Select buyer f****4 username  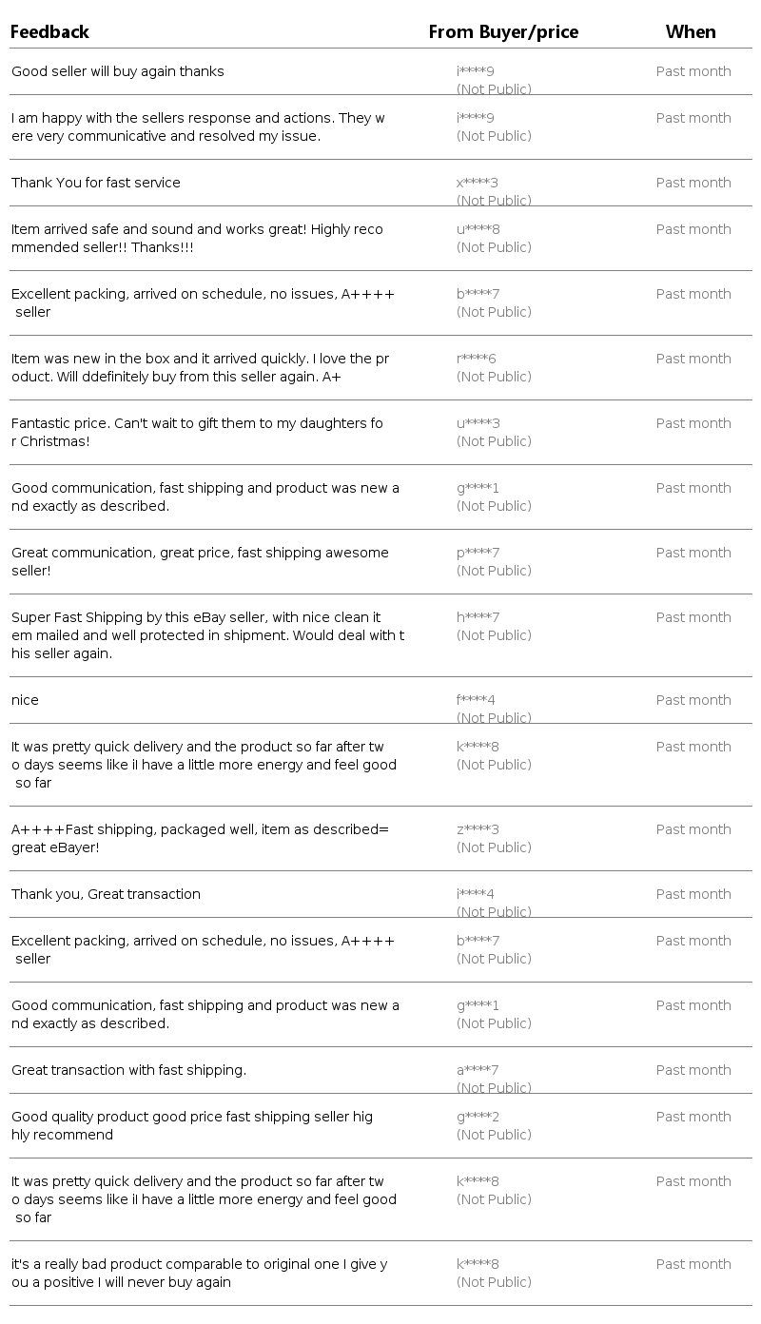[x=476, y=700]
